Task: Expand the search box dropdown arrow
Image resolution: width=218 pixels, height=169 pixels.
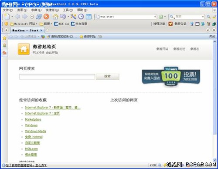Action: tap(203, 17)
